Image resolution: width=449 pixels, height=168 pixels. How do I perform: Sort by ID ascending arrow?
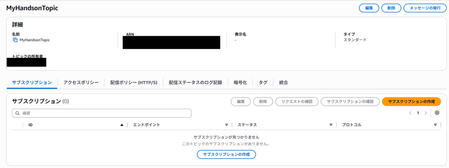(x=122, y=125)
